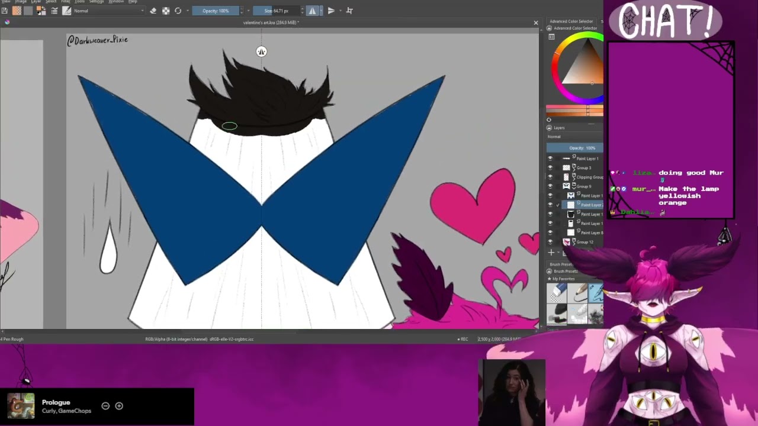Click the webcam thumbnail overlay

click(x=512, y=392)
